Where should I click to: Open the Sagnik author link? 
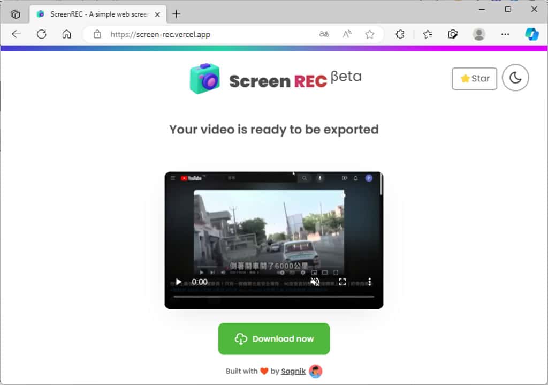(293, 371)
